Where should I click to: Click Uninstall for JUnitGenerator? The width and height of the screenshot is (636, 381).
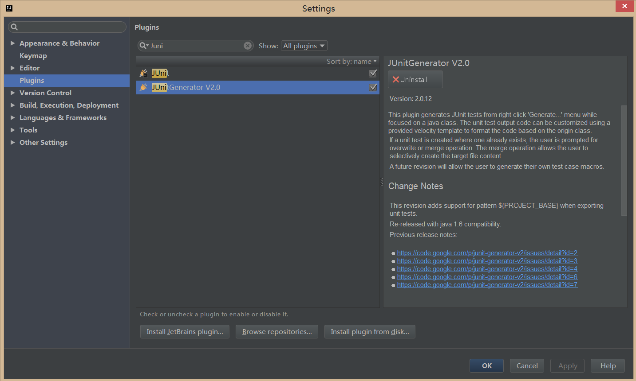pos(415,79)
